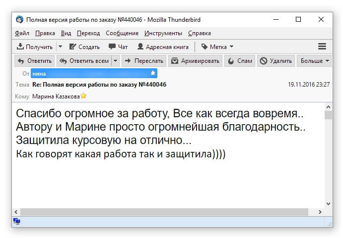The height and width of the screenshot is (238, 343).
Task: Click star icon next to sender нина
Action: point(153,73)
